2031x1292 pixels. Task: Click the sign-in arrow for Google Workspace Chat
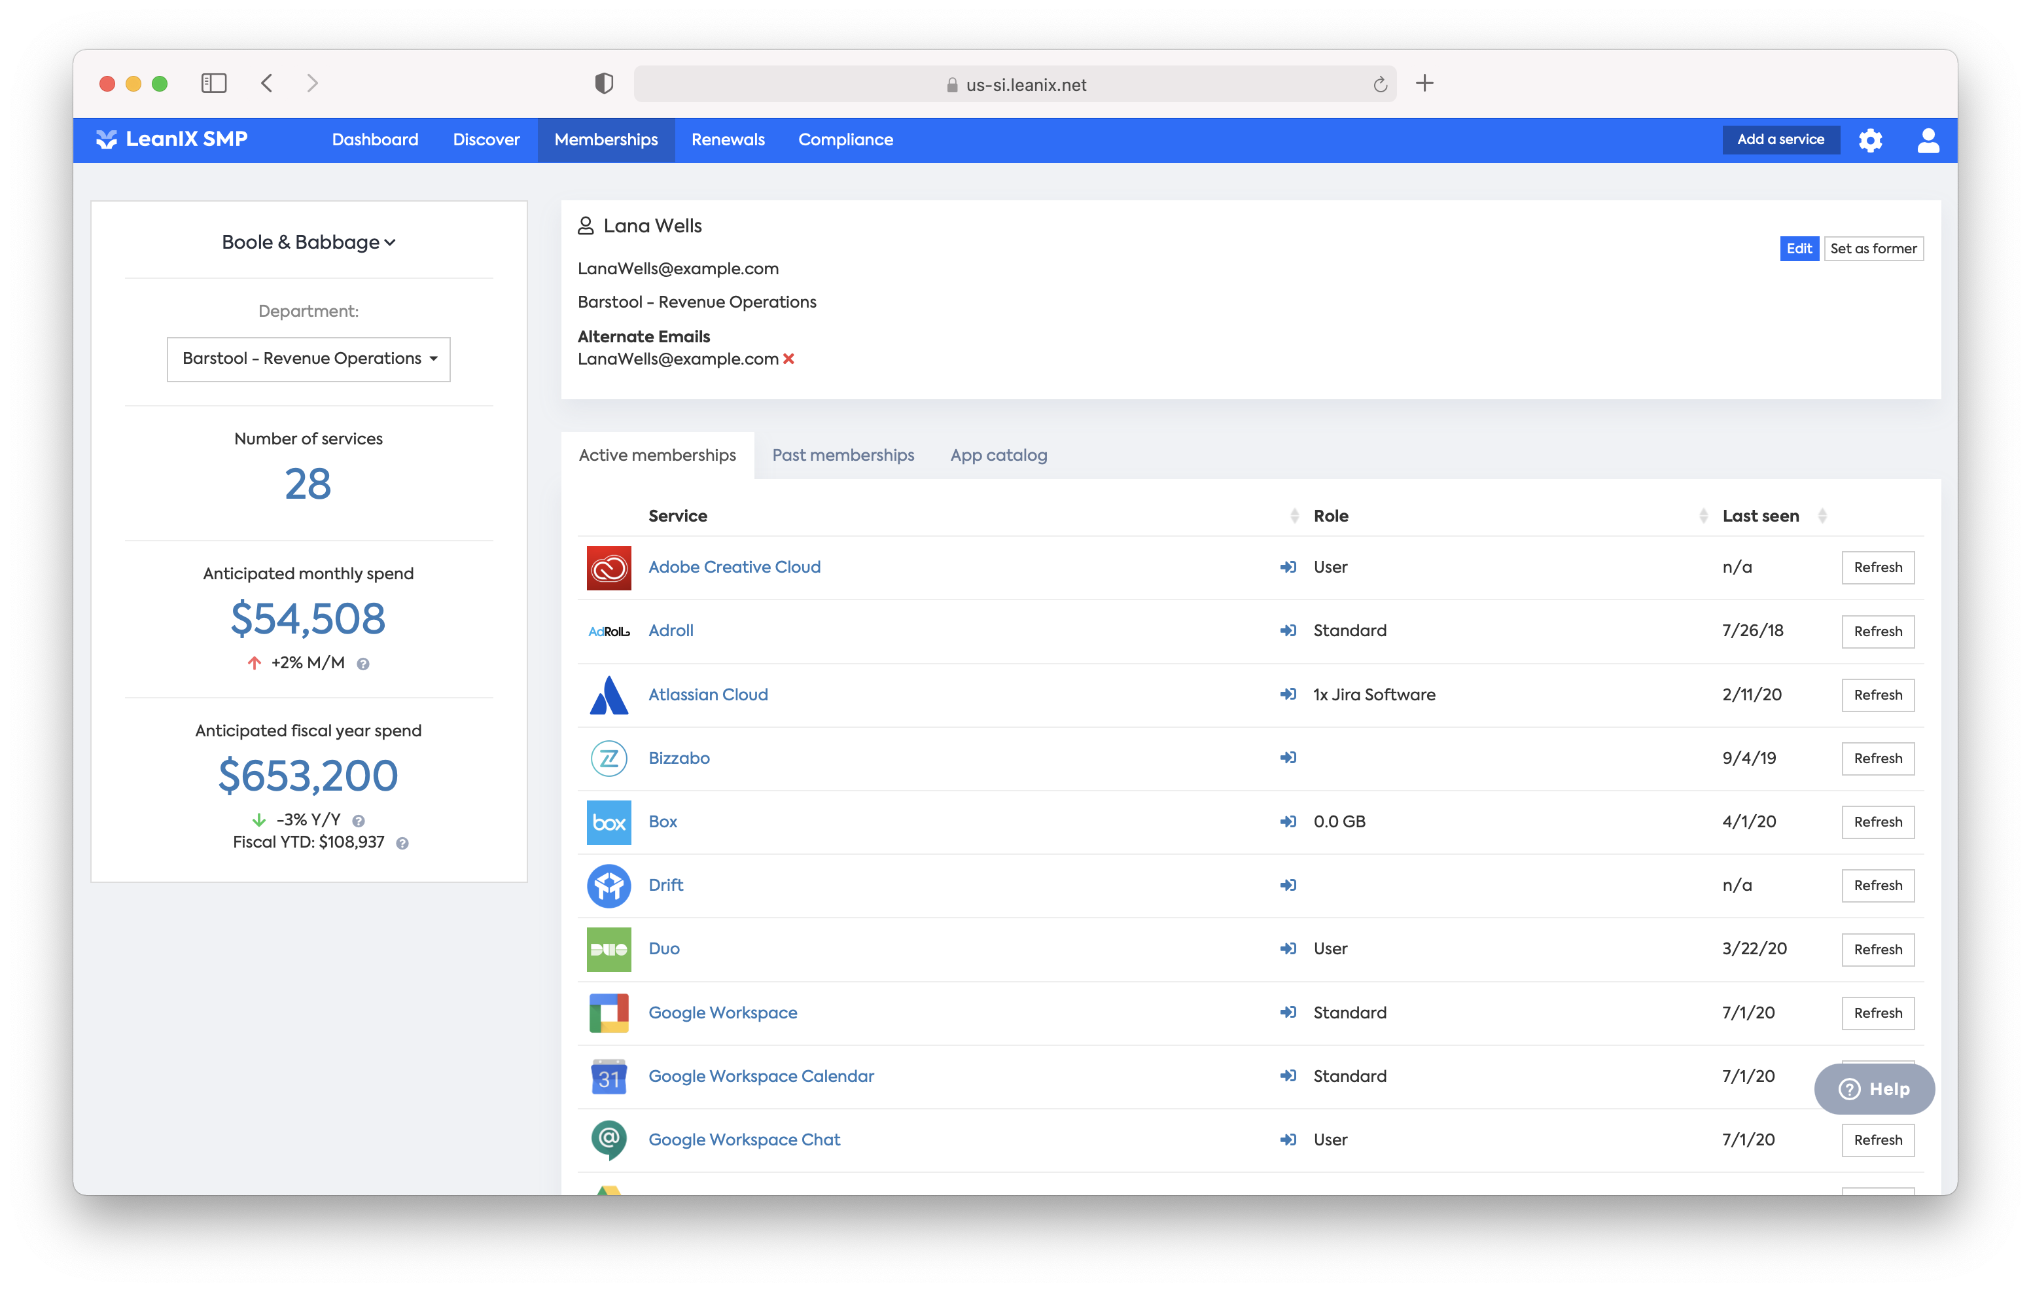[1287, 1140]
